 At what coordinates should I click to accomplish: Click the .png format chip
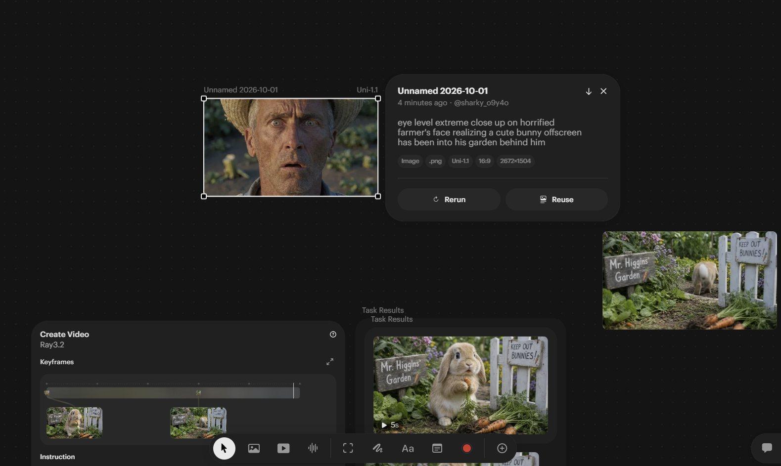point(435,161)
